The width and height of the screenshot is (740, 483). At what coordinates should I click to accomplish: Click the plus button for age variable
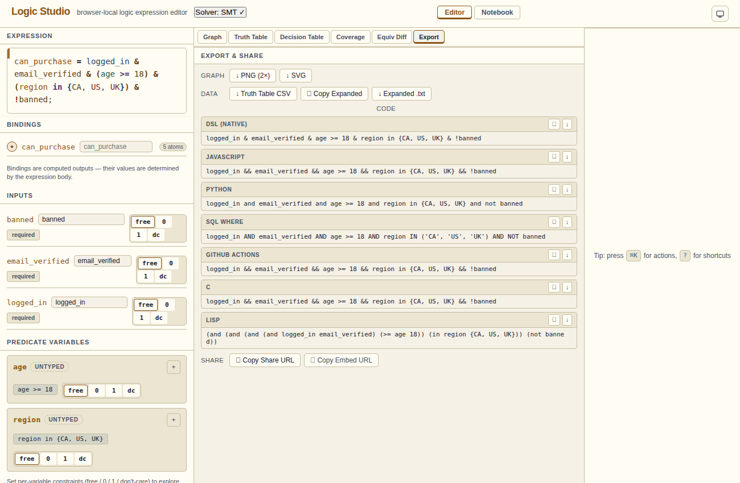pos(174,367)
